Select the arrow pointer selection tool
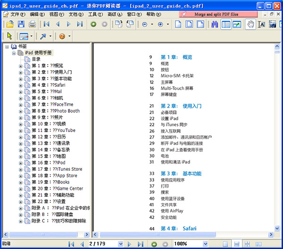Screen dimensions: 283x249 coord(9,36)
